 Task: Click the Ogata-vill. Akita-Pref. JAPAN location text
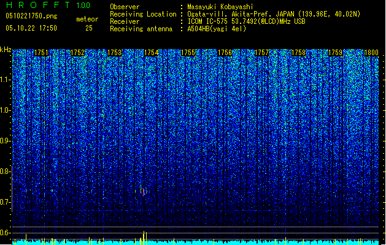pos(274,14)
